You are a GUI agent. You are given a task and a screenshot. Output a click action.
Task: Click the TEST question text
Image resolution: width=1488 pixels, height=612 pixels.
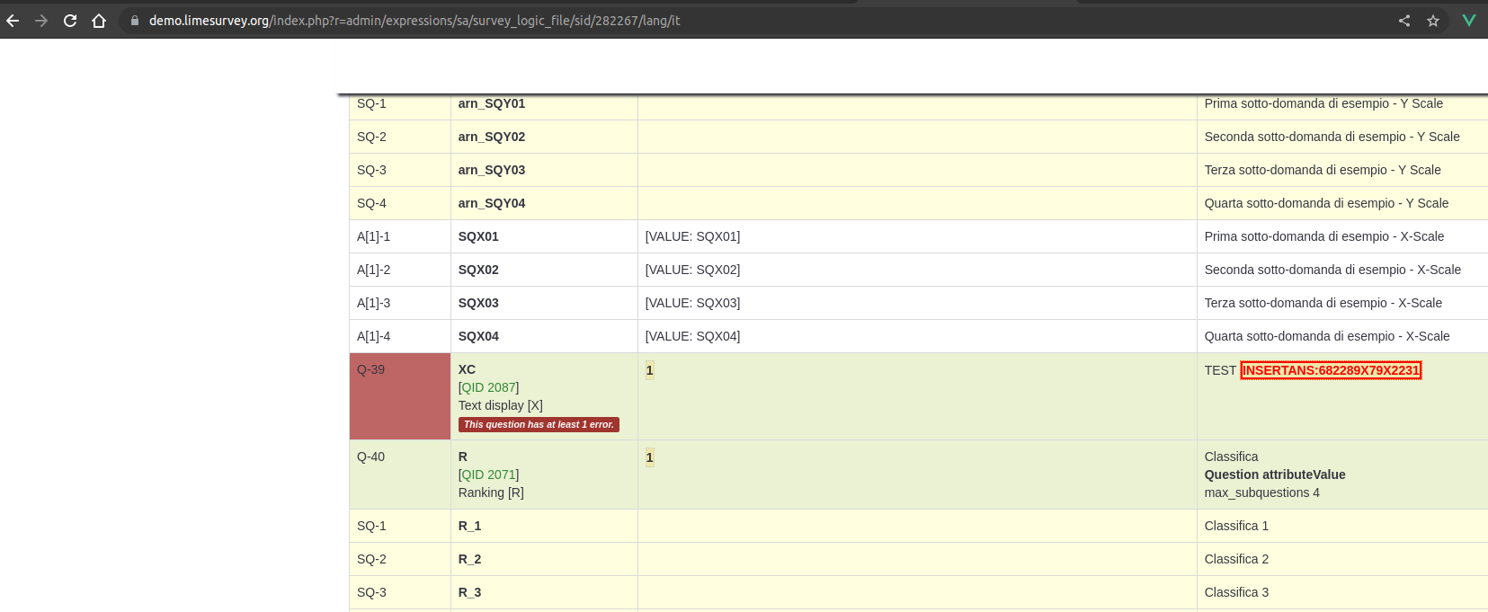[x=1220, y=370]
